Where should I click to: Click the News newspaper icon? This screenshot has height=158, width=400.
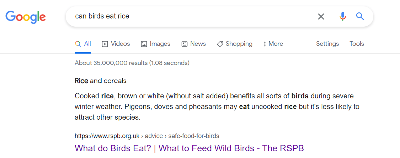click(x=185, y=44)
